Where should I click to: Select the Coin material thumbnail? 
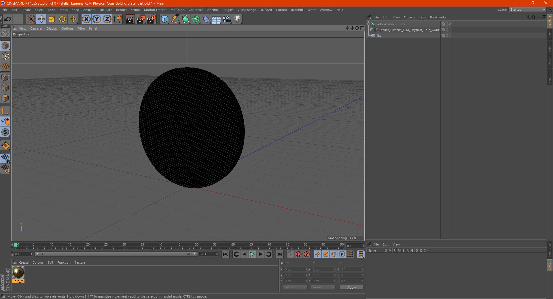[x=18, y=273]
